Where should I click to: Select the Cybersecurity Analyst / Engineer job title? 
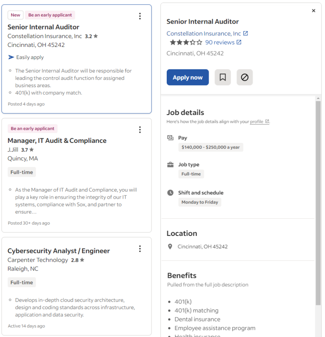[x=59, y=251]
